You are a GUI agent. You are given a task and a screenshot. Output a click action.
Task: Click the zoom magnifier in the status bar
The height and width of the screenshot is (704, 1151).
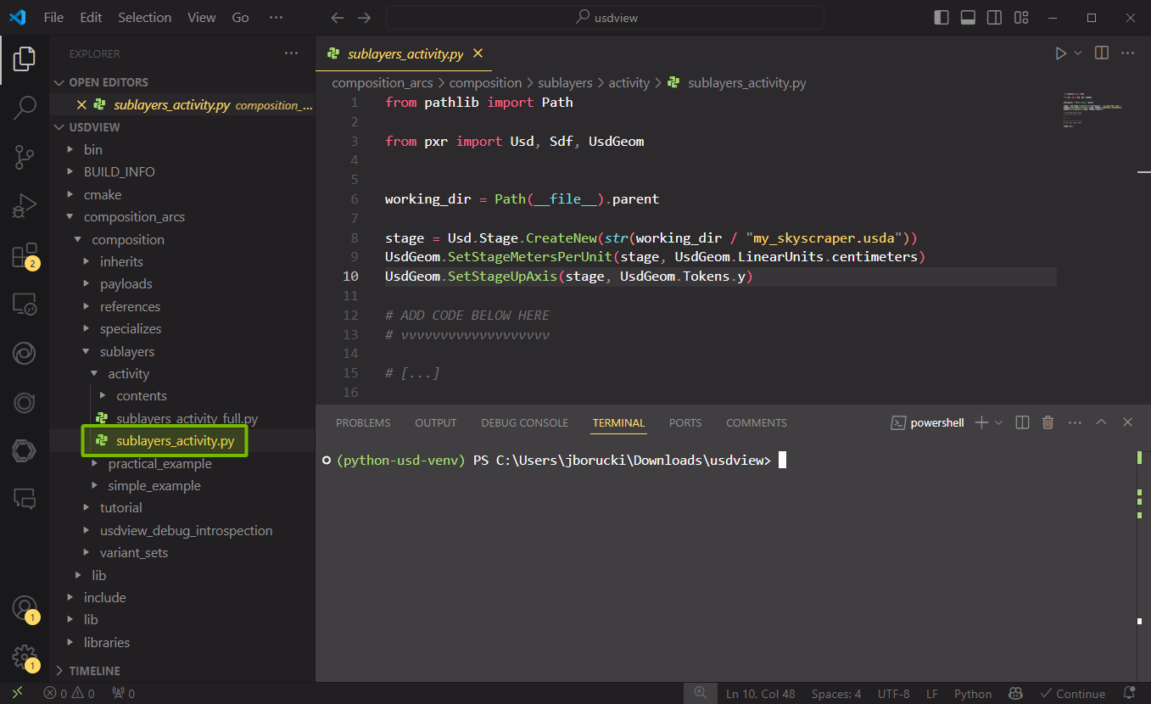pos(701,693)
